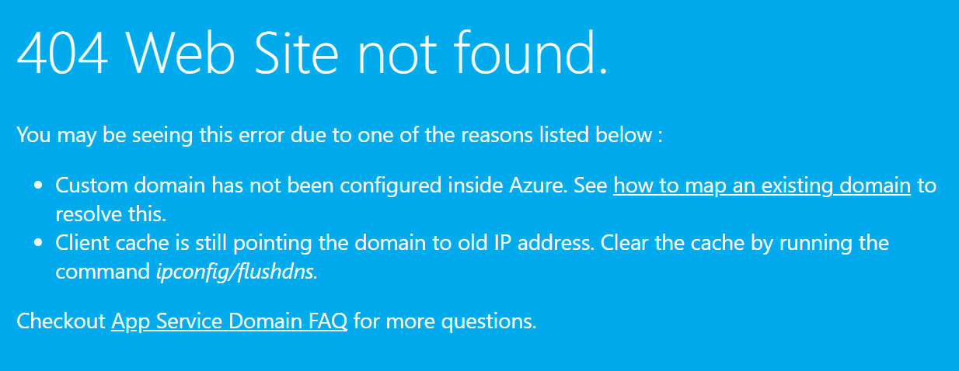Click the second bullet point marker
This screenshot has height=371, width=959.
point(38,244)
